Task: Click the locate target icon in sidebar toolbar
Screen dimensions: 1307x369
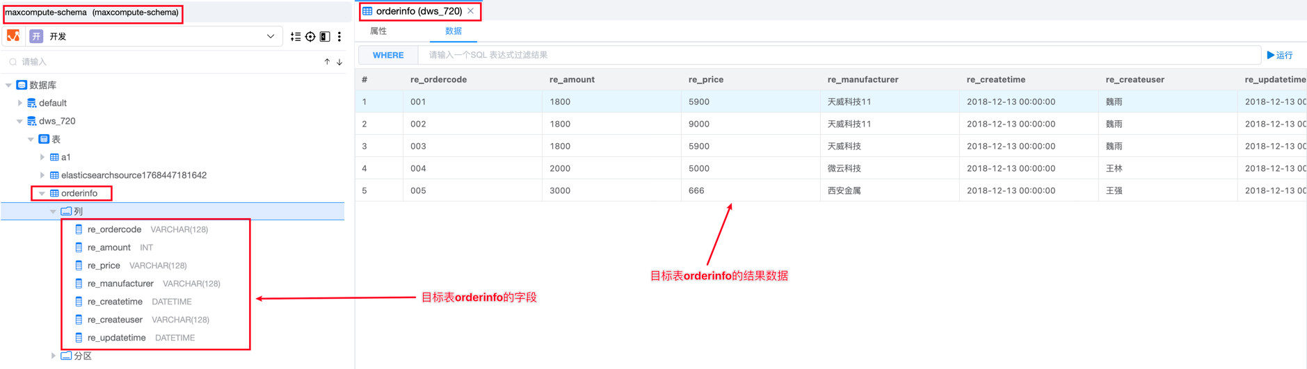Action: click(x=310, y=37)
